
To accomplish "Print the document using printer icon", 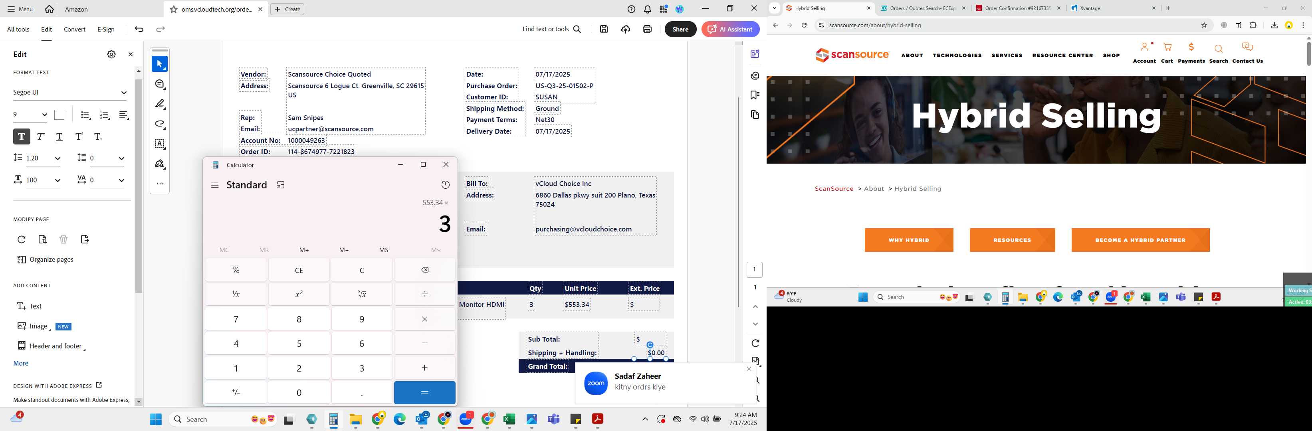I will coord(647,30).
